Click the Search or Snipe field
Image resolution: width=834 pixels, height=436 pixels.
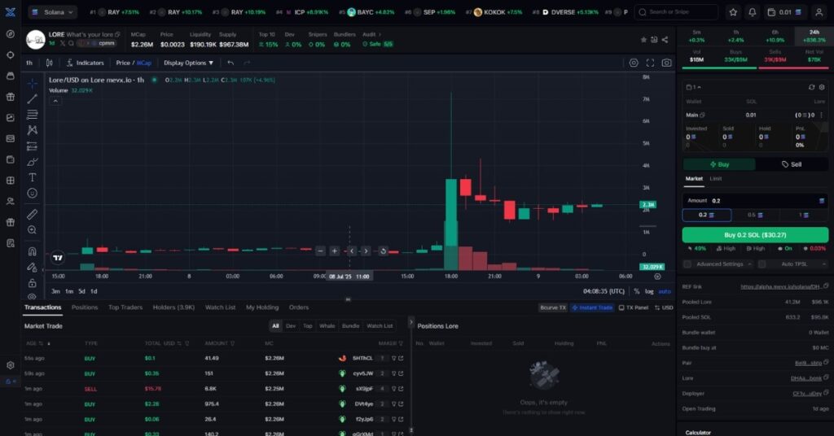point(676,11)
